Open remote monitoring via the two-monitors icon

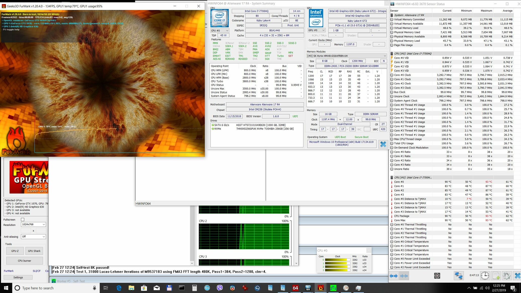click(x=458, y=276)
